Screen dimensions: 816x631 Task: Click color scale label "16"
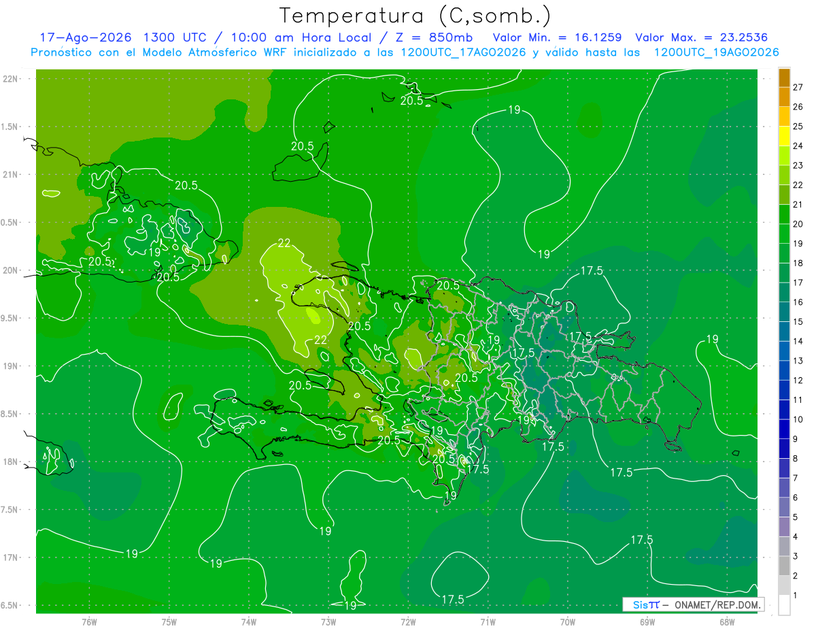point(798,302)
